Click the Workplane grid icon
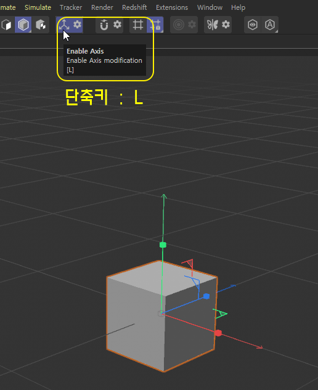 point(138,25)
